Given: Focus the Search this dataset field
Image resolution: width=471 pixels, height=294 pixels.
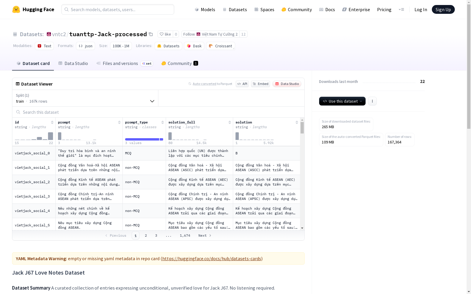Looking at the screenshot, I should (158, 112).
